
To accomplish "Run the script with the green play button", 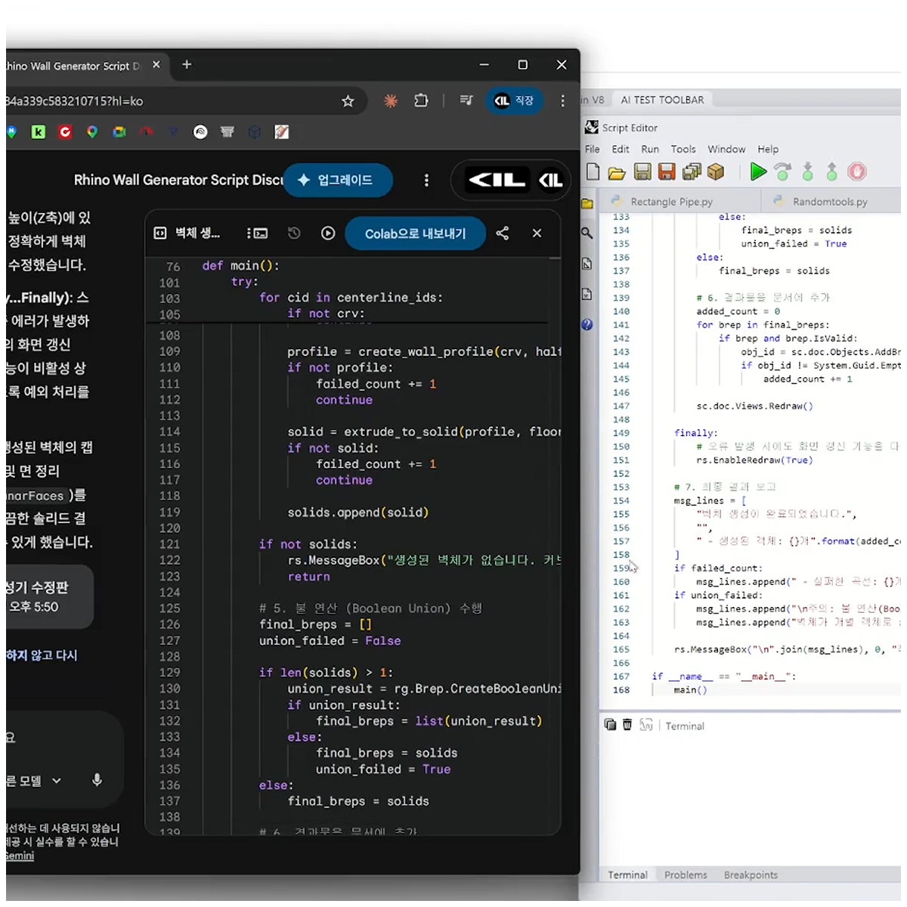I will pyautogui.click(x=758, y=172).
